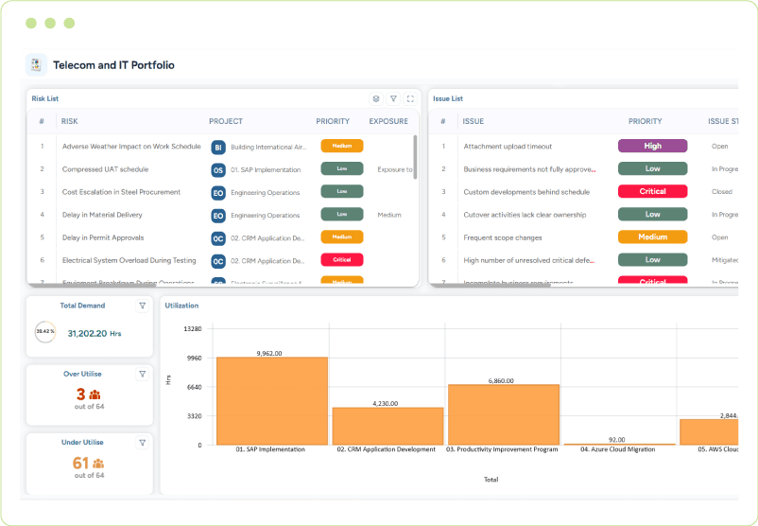758x526 pixels.
Task: Click the 31,202.20 Hrs total demand value
Action: pos(95,333)
